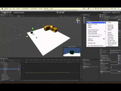Choose Javascript from Create submenu
The image size is (121, 91).
(x=110, y=25)
